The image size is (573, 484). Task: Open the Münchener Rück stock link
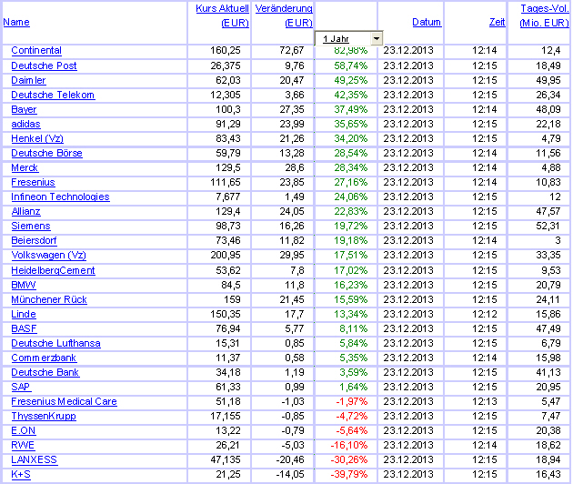(x=49, y=299)
